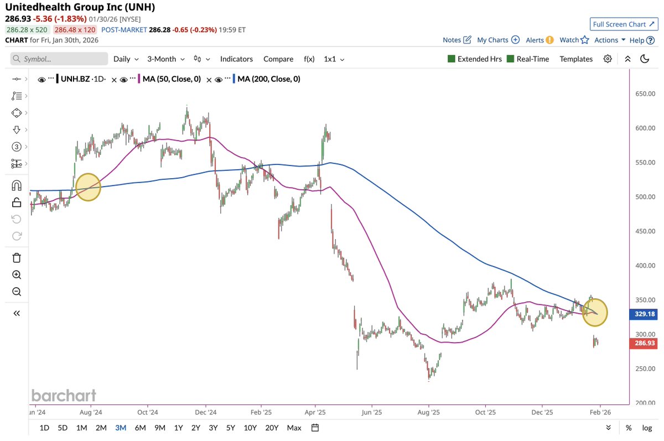
Task: Toggle the Extended Hrs checkbox
Action: (452, 59)
